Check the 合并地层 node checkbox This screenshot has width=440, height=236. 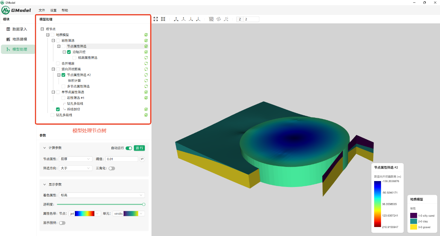pos(58,64)
